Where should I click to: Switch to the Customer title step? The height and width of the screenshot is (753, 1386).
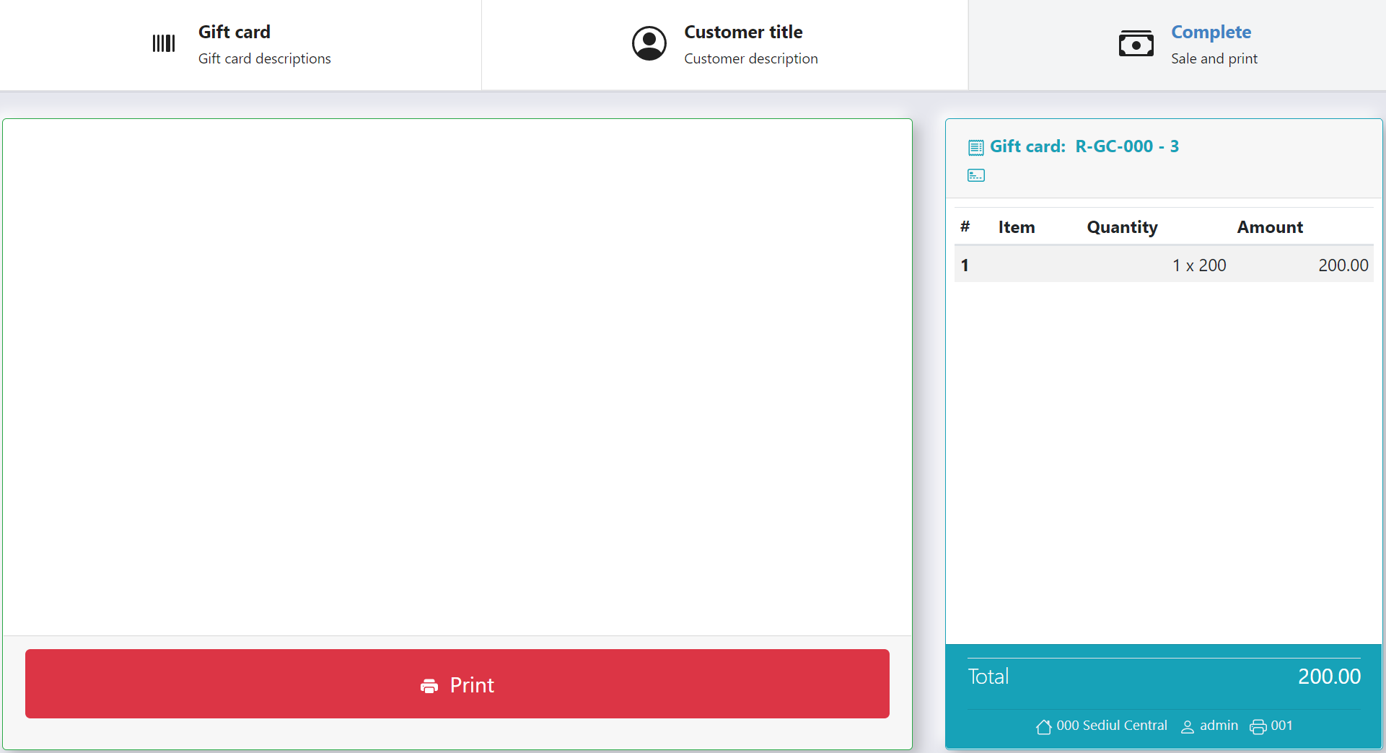tap(725, 45)
